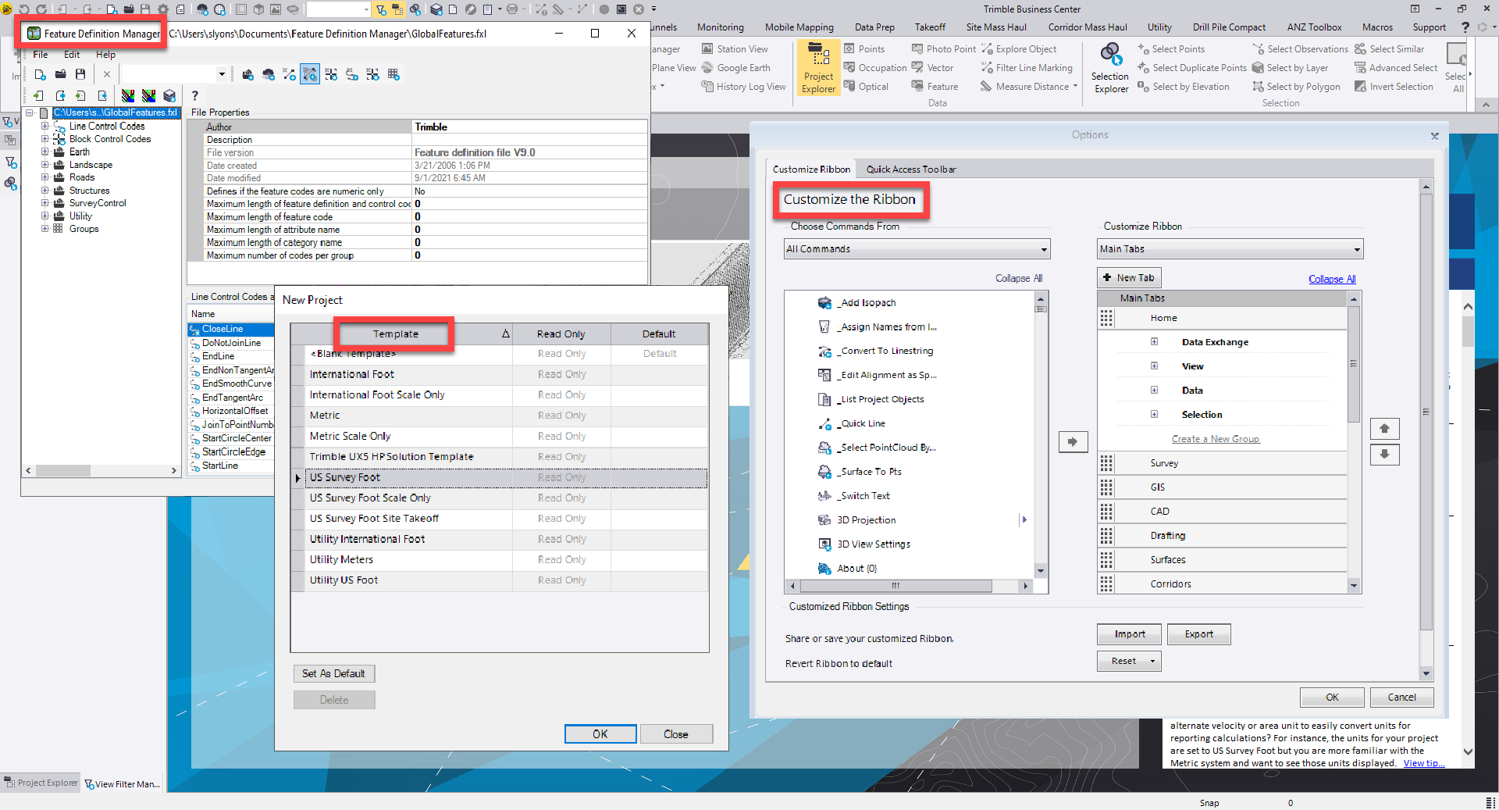Open the Measure Distance dropdown arrow

pyautogui.click(x=1075, y=87)
